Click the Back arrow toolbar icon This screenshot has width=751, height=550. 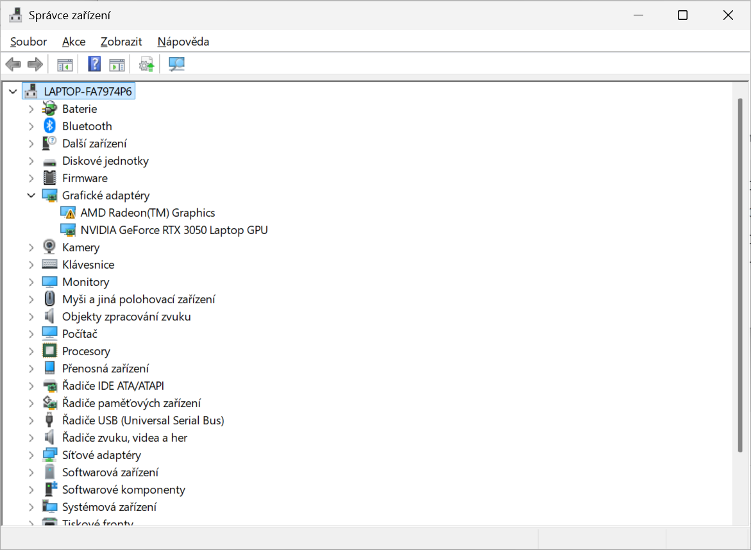13,64
